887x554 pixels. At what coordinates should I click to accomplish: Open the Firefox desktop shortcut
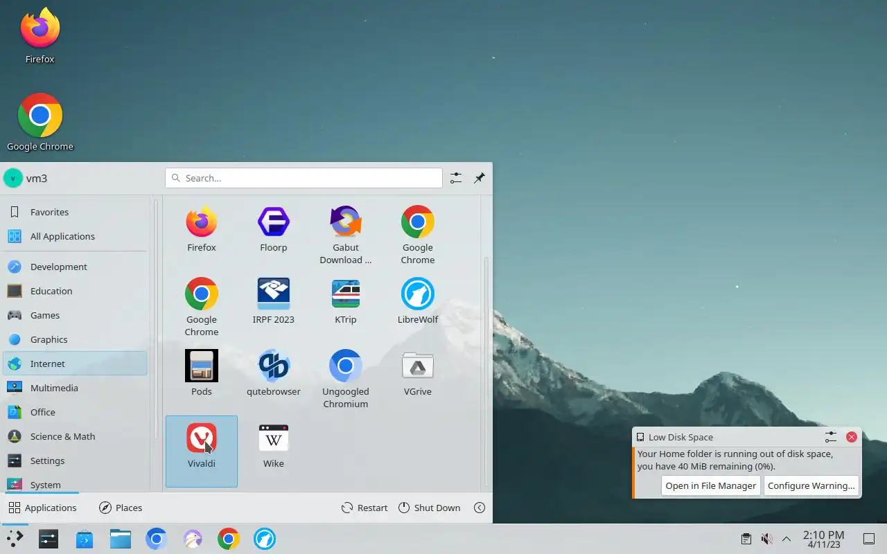point(40,36)
